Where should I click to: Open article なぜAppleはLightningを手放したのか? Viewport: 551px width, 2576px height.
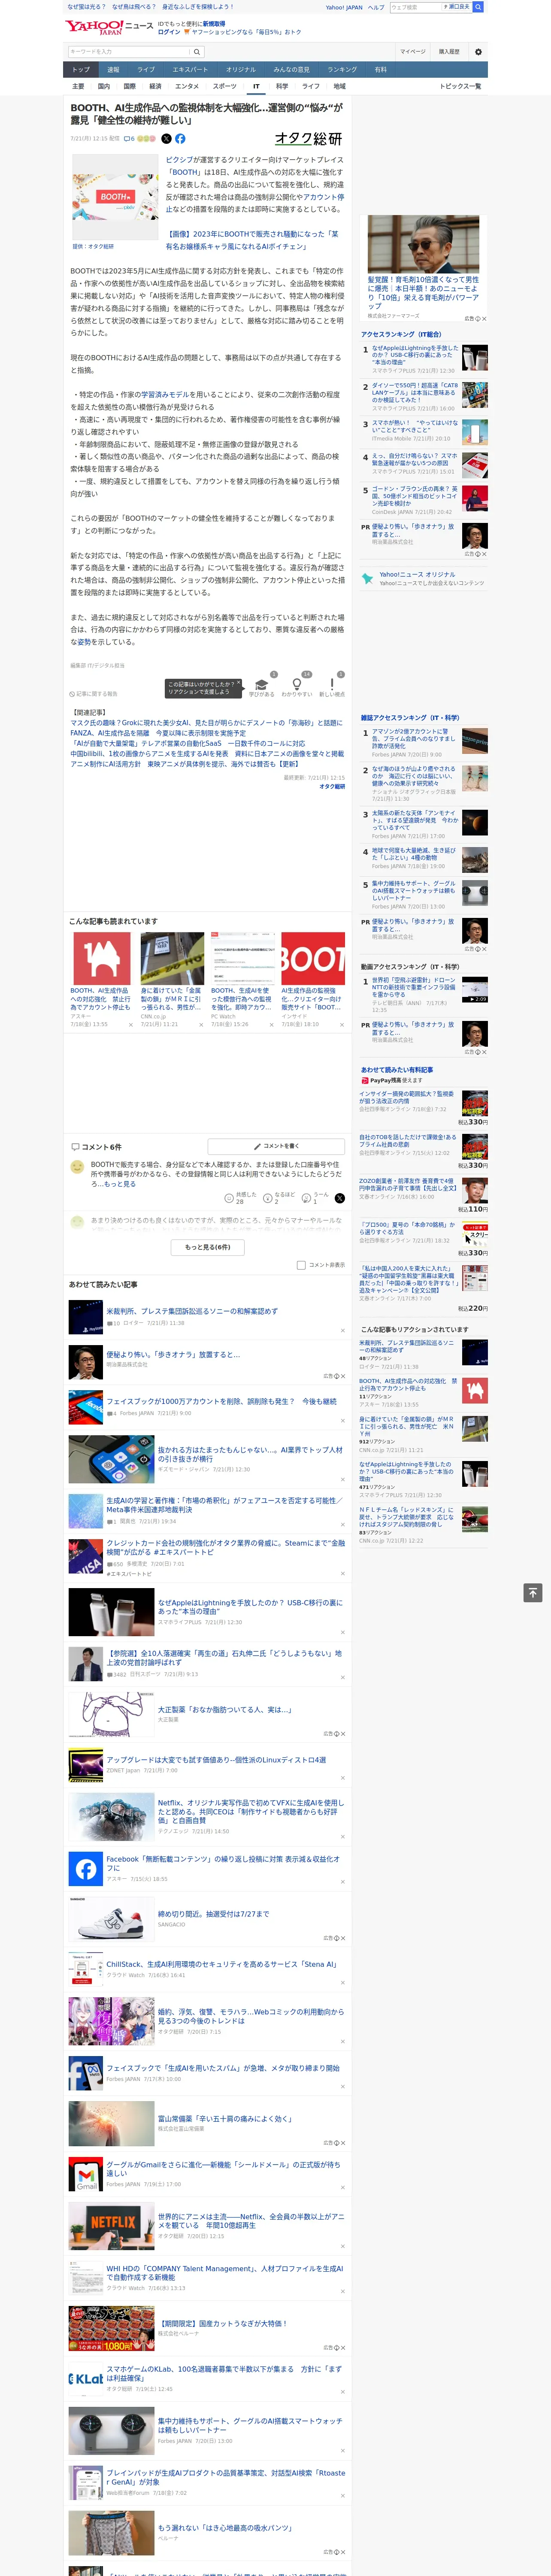click(250, 1607)
